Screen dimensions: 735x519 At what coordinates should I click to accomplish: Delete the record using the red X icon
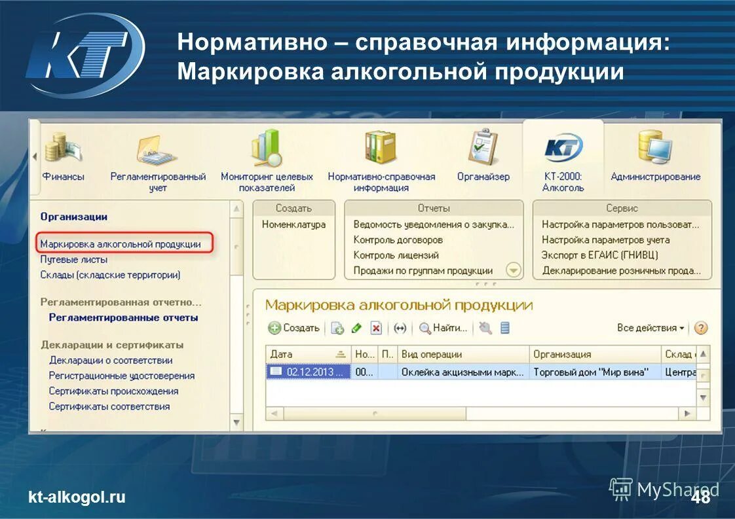[376, 328]
